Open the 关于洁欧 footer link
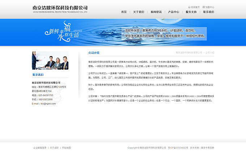Image resolution: width=246 pixels, height=154 pixels. click(x=54, y=148)
